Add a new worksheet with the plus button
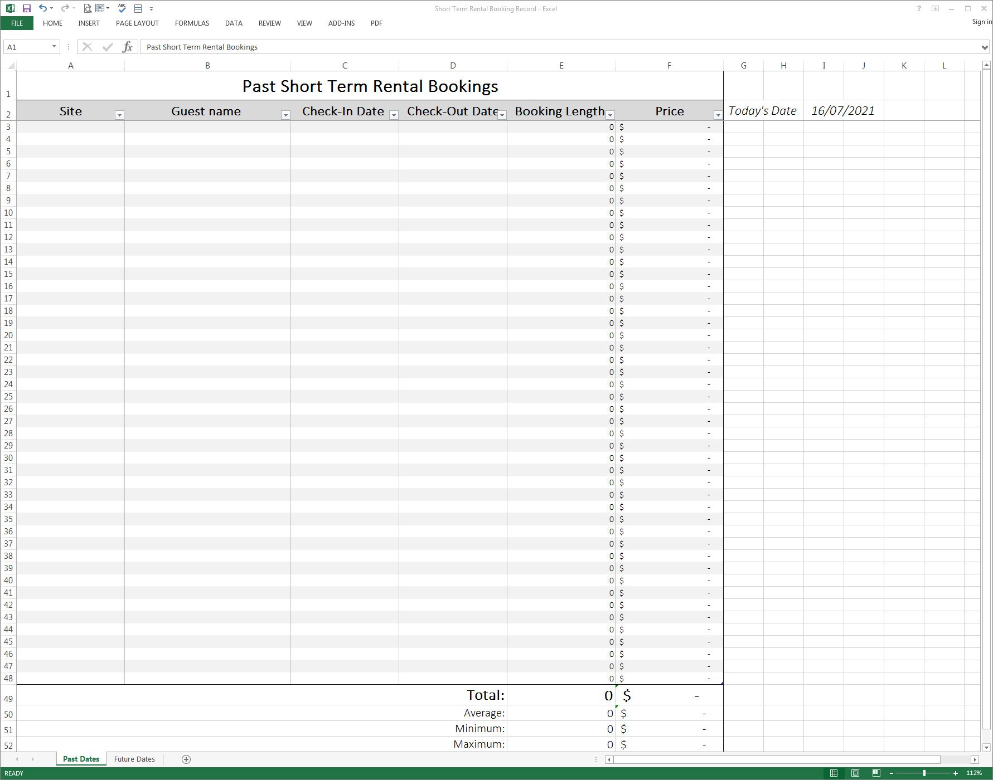The width and height of the screenshot is (993, 780). point(187,759)
